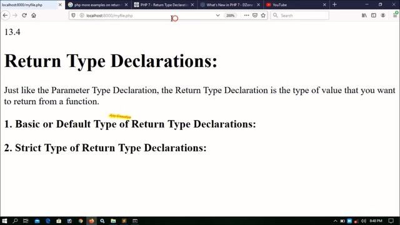Viewport: 400px width, 225px height.
Task: Open a new tab with plus button
Action: point(335,4)
